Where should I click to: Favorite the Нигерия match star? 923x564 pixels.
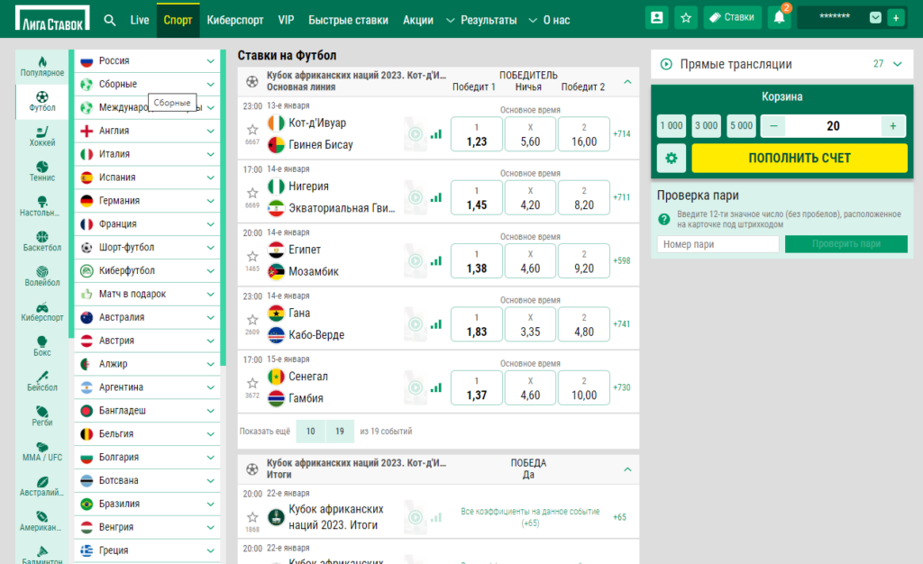(252, 193)
